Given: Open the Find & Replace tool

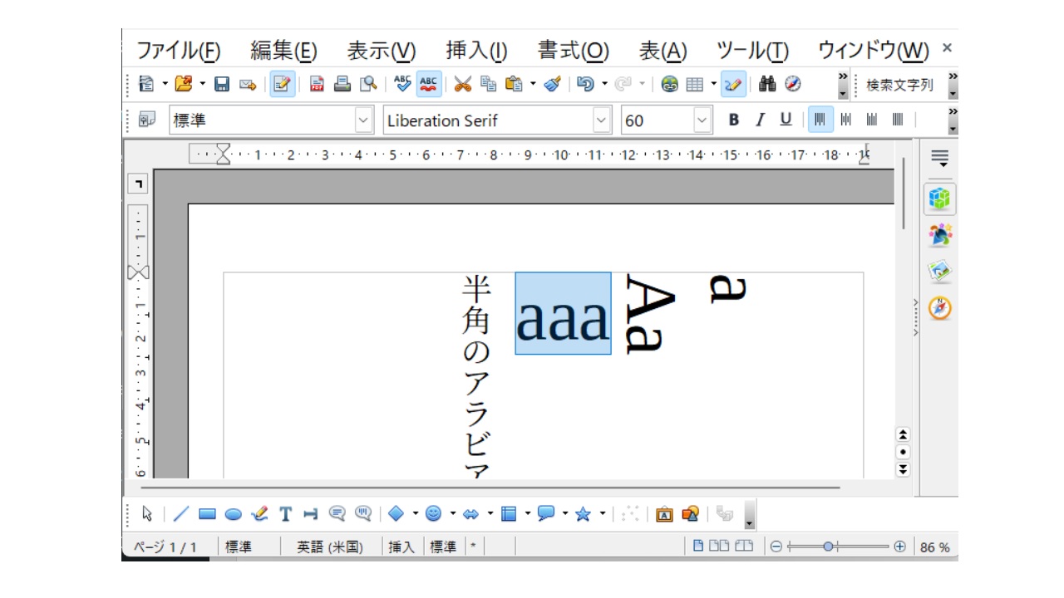Looking at the screenshot, I should click(766, 84).
